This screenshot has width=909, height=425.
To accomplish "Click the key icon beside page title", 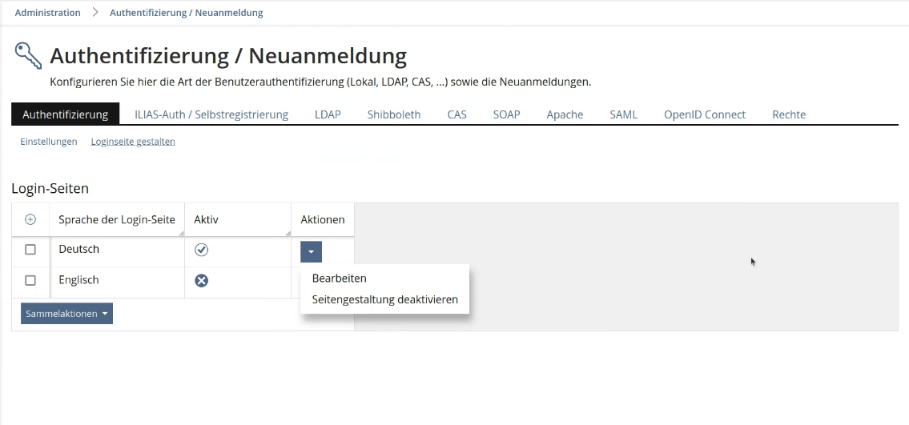I will (28, 55).
